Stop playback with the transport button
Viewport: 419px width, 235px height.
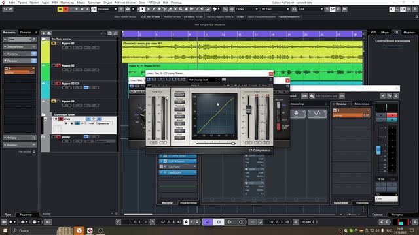[x=219, y=222]
